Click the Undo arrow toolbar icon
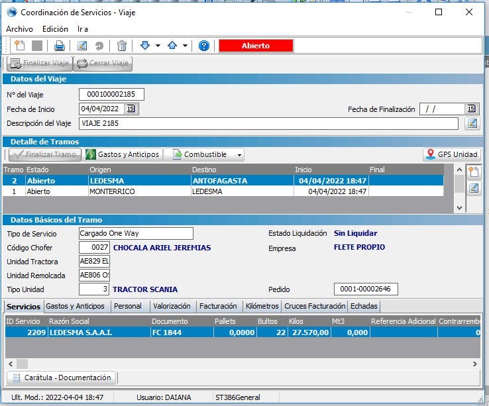This screenshot has width=489, height=406. tap(99, 46)
